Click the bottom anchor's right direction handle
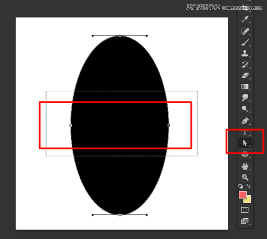This screenshot has height=239, width=267. [147, 215]
